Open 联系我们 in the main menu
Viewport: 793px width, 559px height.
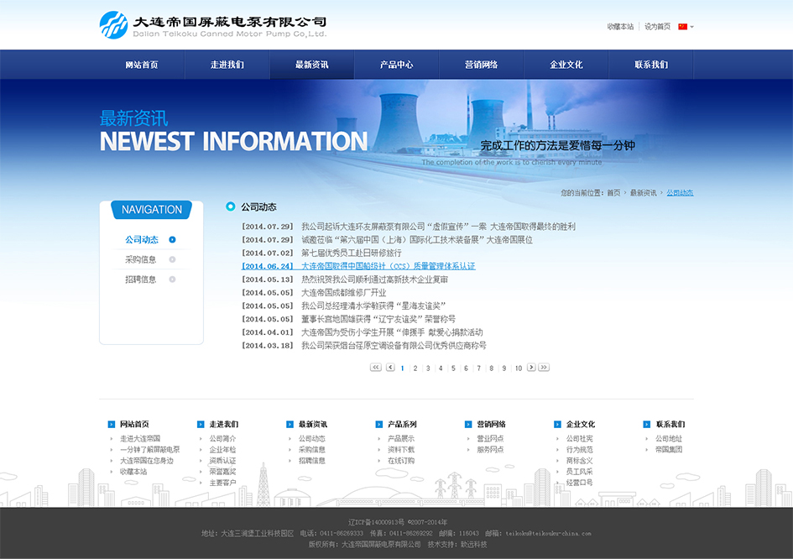tap(651, 65)
